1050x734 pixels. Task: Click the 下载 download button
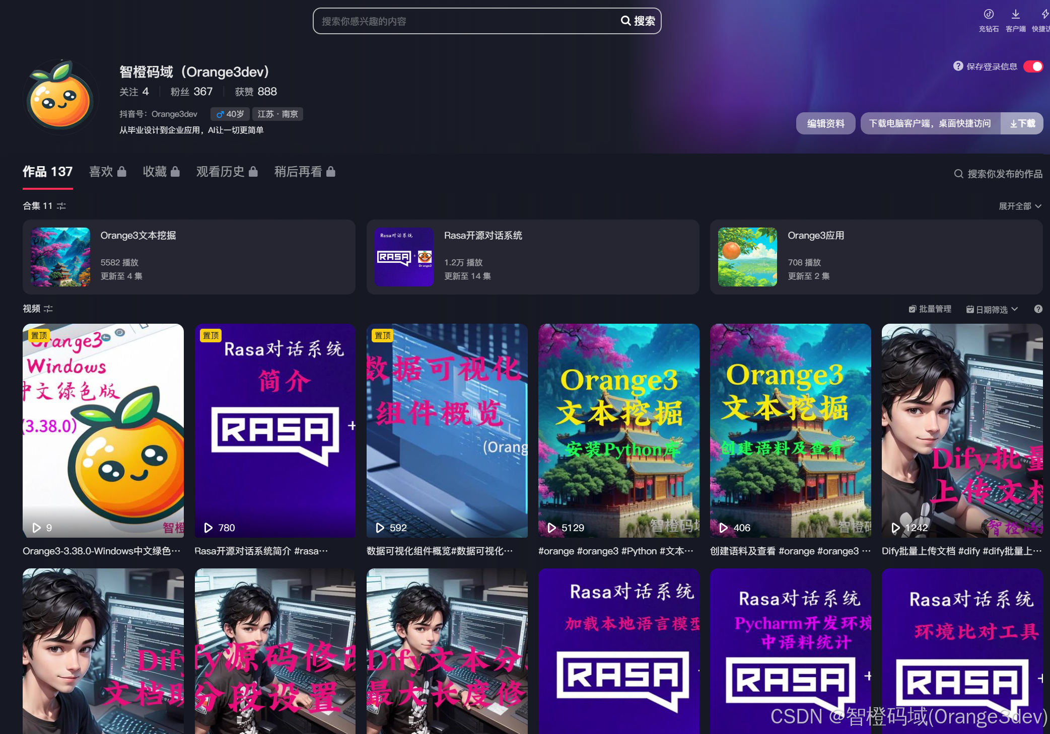coord(1022,123)
